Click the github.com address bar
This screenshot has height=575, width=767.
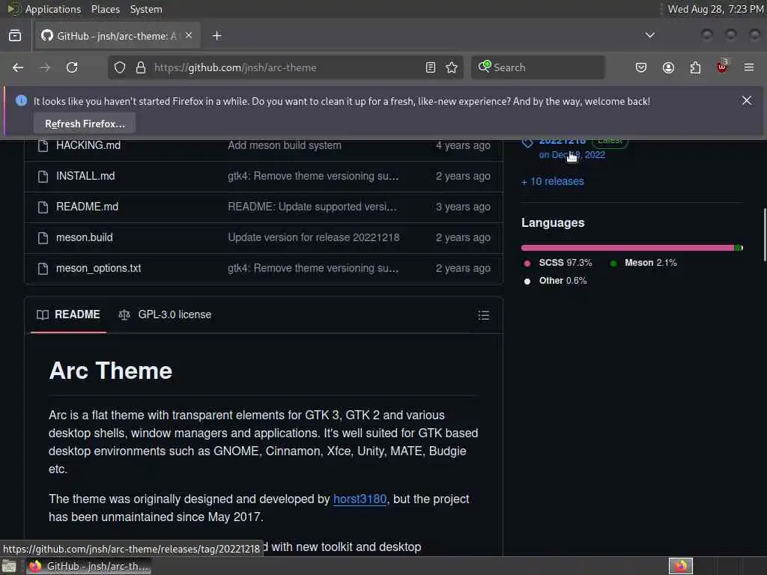(284, 67)
